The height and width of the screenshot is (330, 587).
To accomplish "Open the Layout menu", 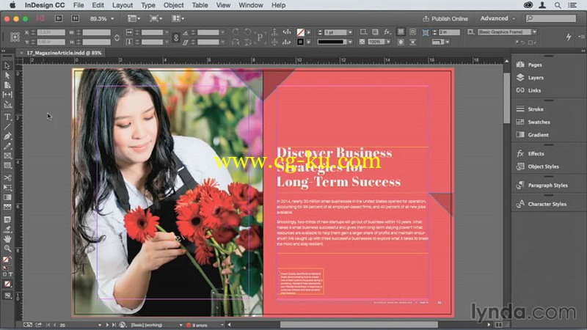I will 123,5.
